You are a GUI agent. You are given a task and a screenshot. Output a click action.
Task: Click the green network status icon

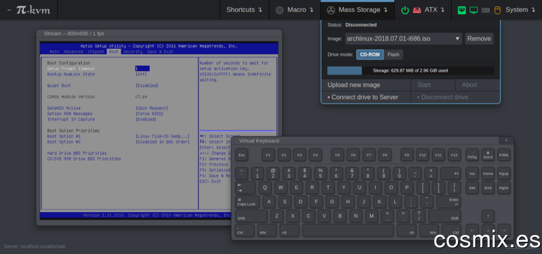tap(461, 10)
